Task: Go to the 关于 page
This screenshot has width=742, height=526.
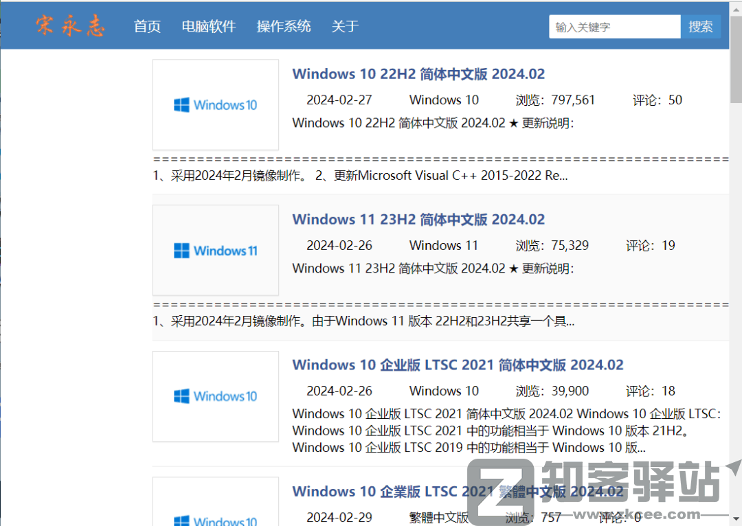Action: [x=345, y=27]
